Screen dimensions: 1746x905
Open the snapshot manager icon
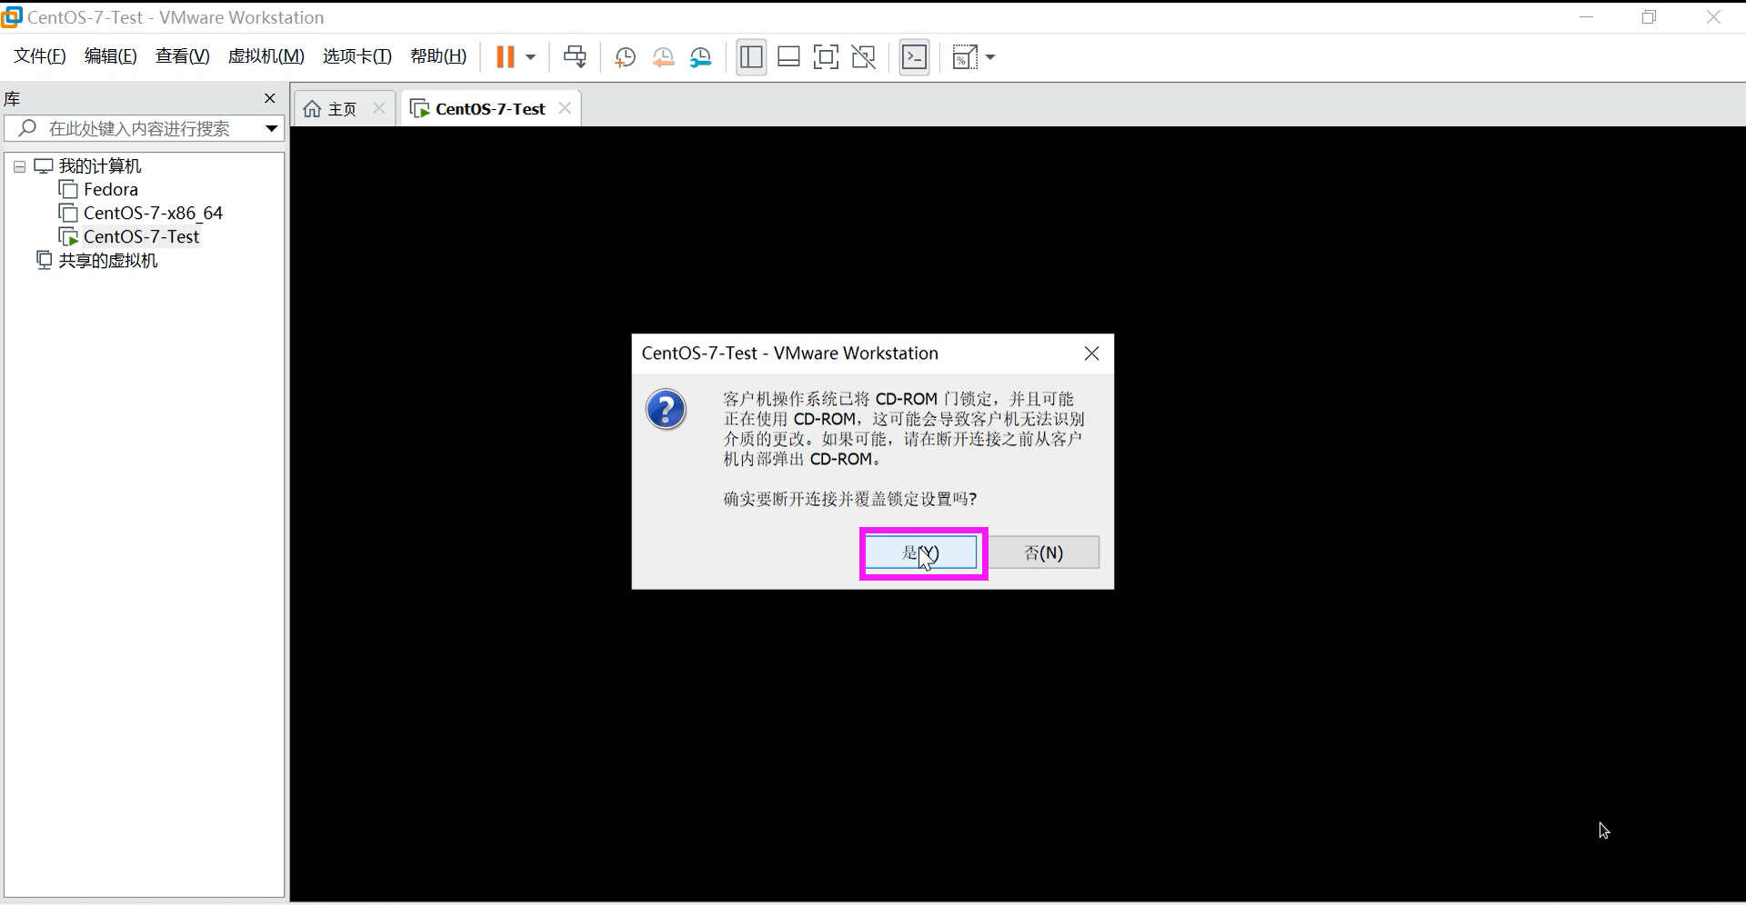[700, 57]
